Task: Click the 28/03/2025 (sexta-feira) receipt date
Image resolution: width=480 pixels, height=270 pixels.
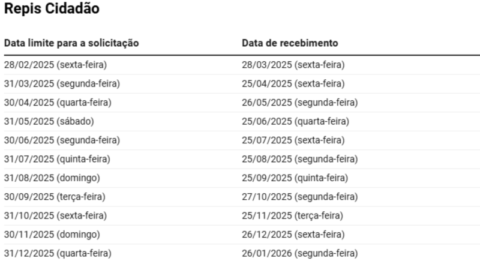Action: pyautogui.click(x=293, y=65)
